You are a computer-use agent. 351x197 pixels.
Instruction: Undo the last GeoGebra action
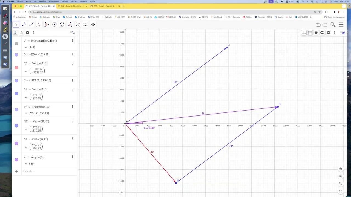[x=318, y=25]
